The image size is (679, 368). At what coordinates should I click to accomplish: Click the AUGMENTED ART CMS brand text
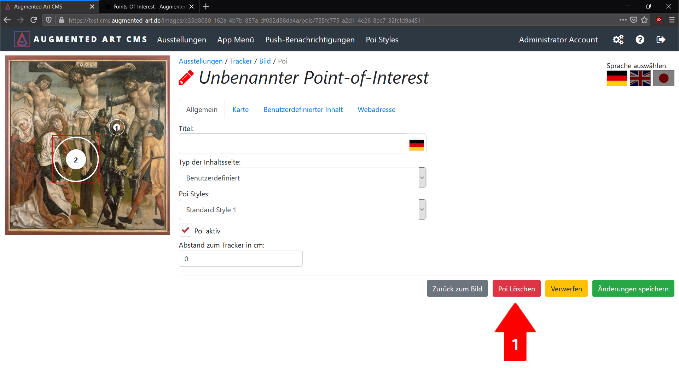(90, 39)
